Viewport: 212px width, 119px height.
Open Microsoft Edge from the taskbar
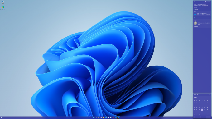point(116,118)
